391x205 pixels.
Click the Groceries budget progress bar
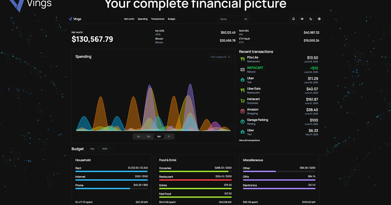pos(195,171)
